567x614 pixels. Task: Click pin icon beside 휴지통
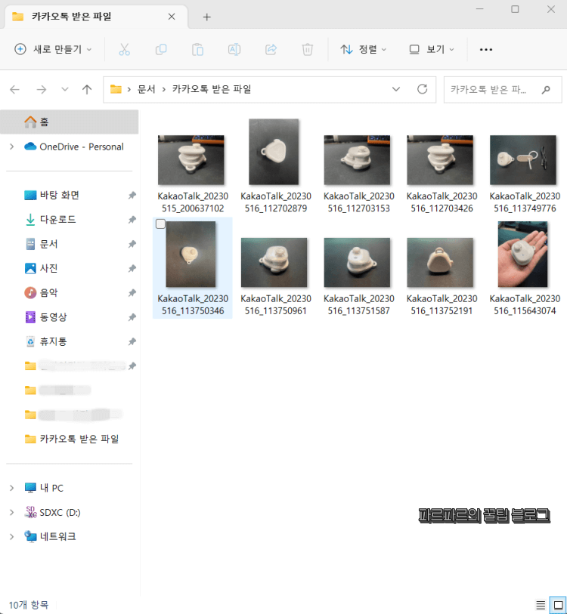click(x=132, y=341)
